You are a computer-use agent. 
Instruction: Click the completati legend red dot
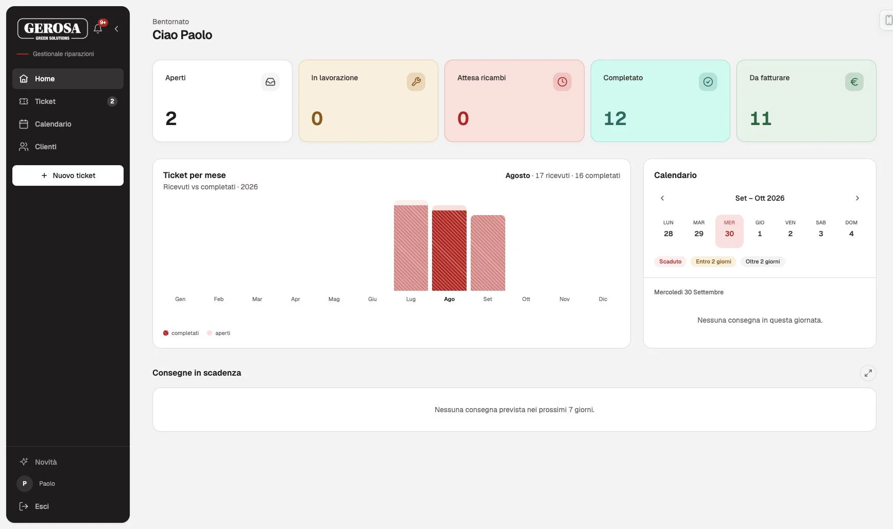tap(166, 333)
